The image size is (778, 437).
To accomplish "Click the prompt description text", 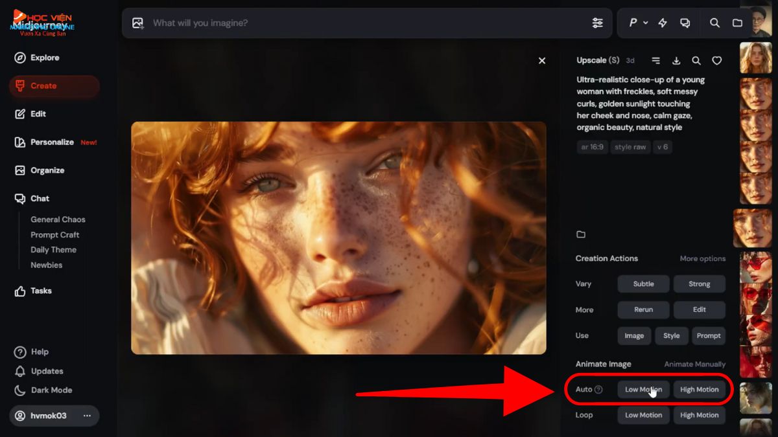I will [x=641, y=104].
